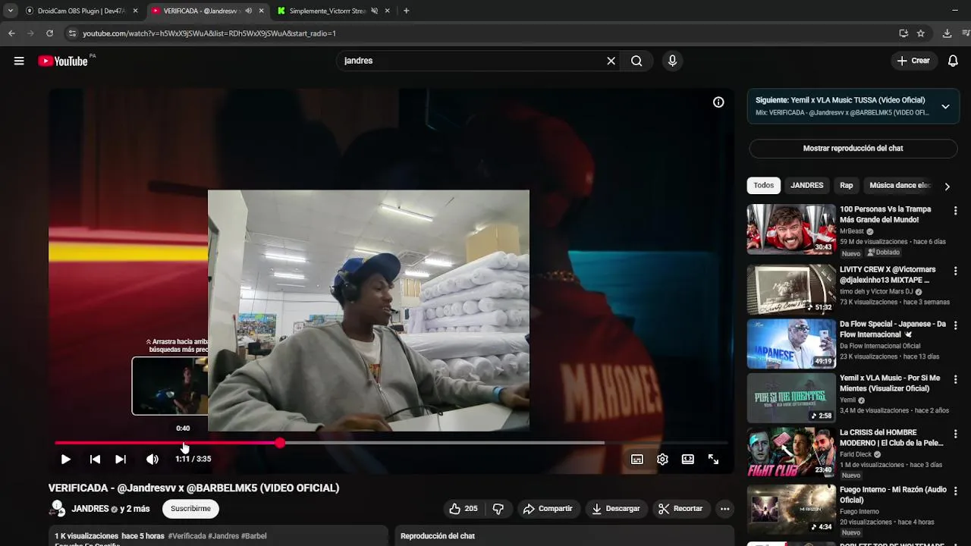Enter fullscreen mode
The image size is (971, 546).
[x=713, y=459]
